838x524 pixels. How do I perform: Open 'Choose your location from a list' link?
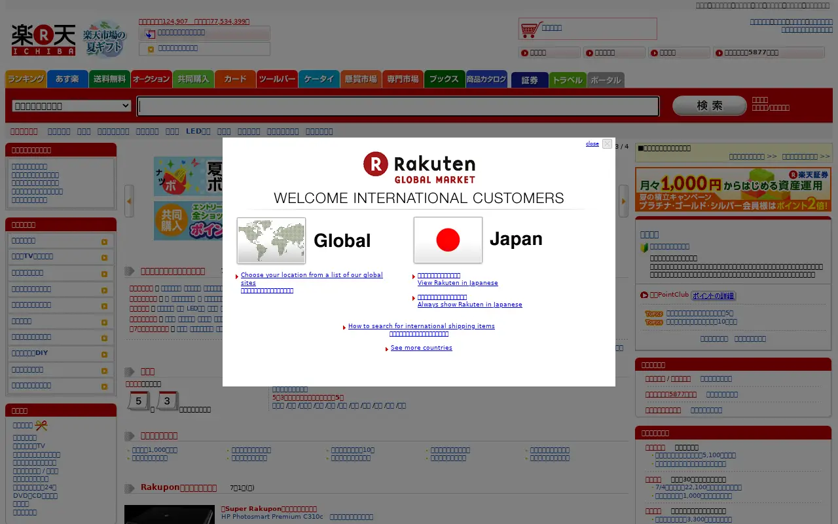312,279
